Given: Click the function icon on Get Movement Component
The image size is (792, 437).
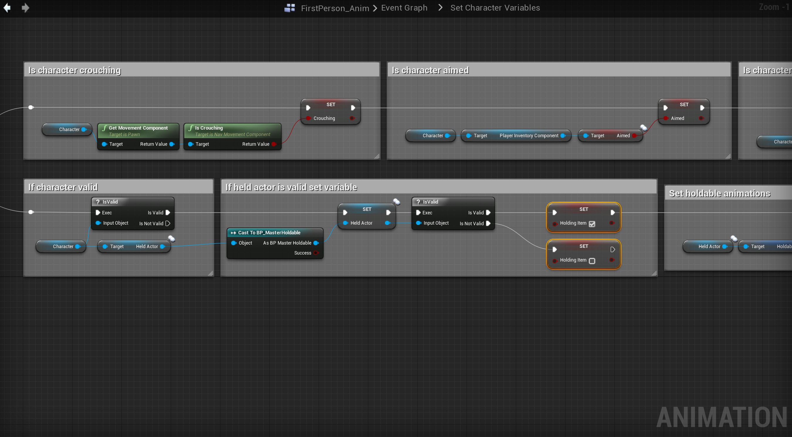Looking at the screenshot, I should (104, 128).
